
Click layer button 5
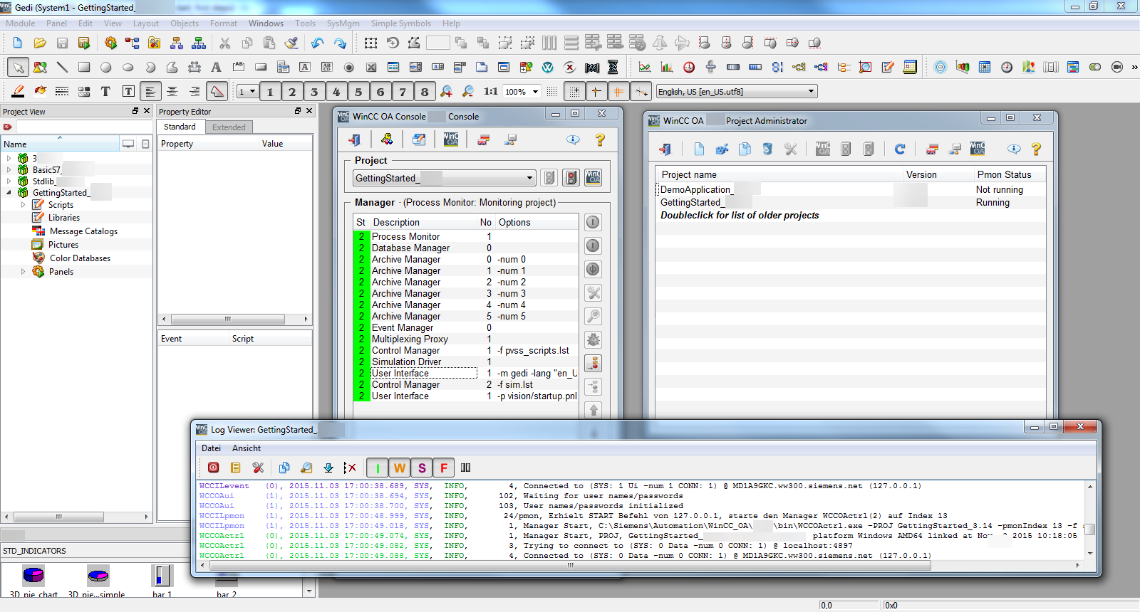pyautogui.click(x=358, y=91)
